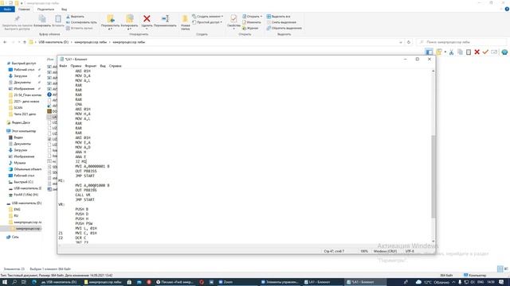Click the Вырезать scissors option in ribbon
Screen dimensions: 510x286
(x=75, y=17)
